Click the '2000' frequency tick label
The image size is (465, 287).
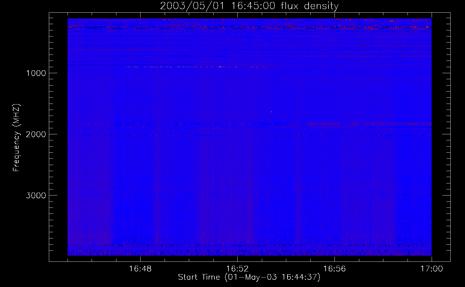pos(36,134)
